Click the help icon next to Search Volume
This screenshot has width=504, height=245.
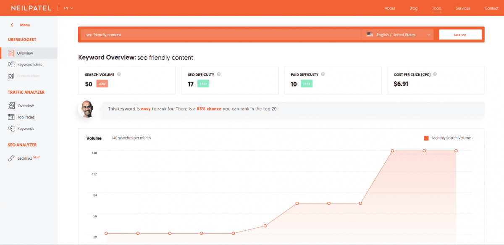(x=119, y=74)
